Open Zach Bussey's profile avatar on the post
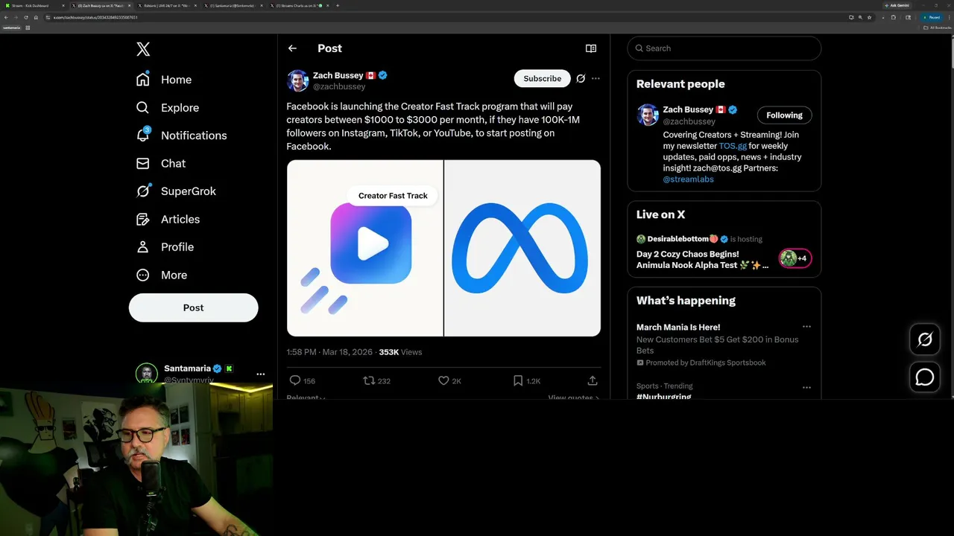This screenshot has width=954, height=536. pyautogui.click(x=297, y=80)
